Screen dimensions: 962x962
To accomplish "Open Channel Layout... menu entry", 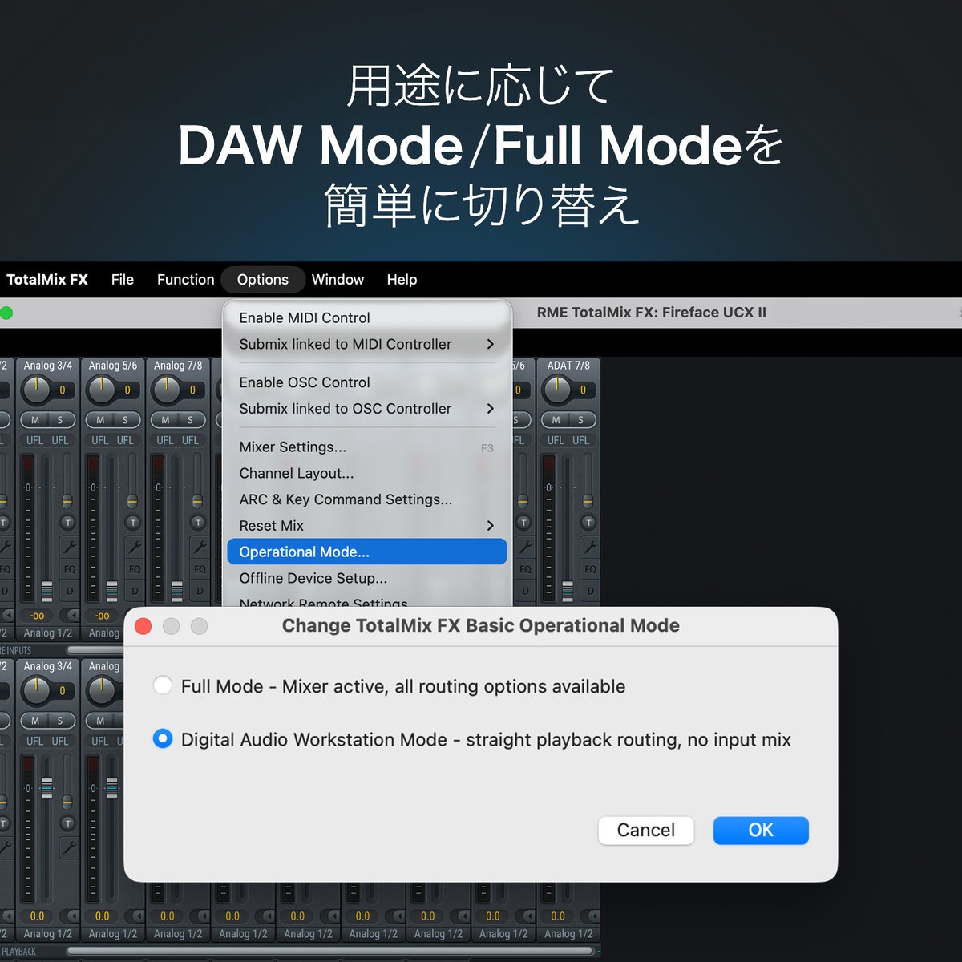I will click(x=367, y=474).
